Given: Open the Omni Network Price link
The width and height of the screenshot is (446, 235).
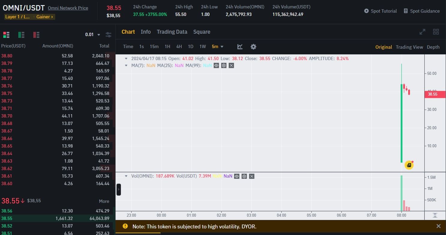Looking at the screenshot, I should coord(68,8).
